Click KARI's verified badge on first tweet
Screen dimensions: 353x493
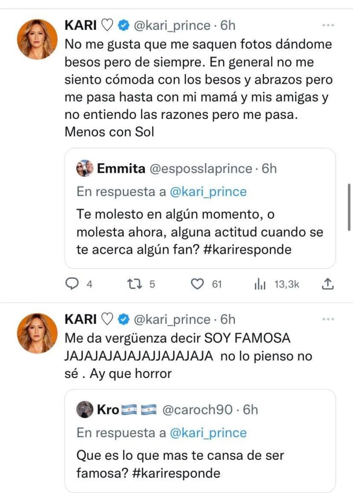tap(124, 25)
